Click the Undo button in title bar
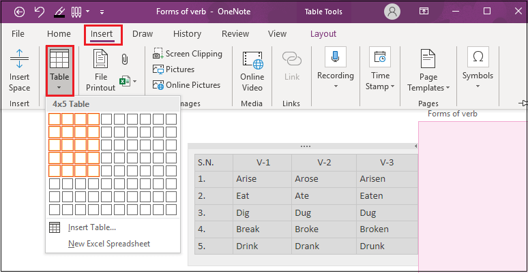 pos(39,12)
